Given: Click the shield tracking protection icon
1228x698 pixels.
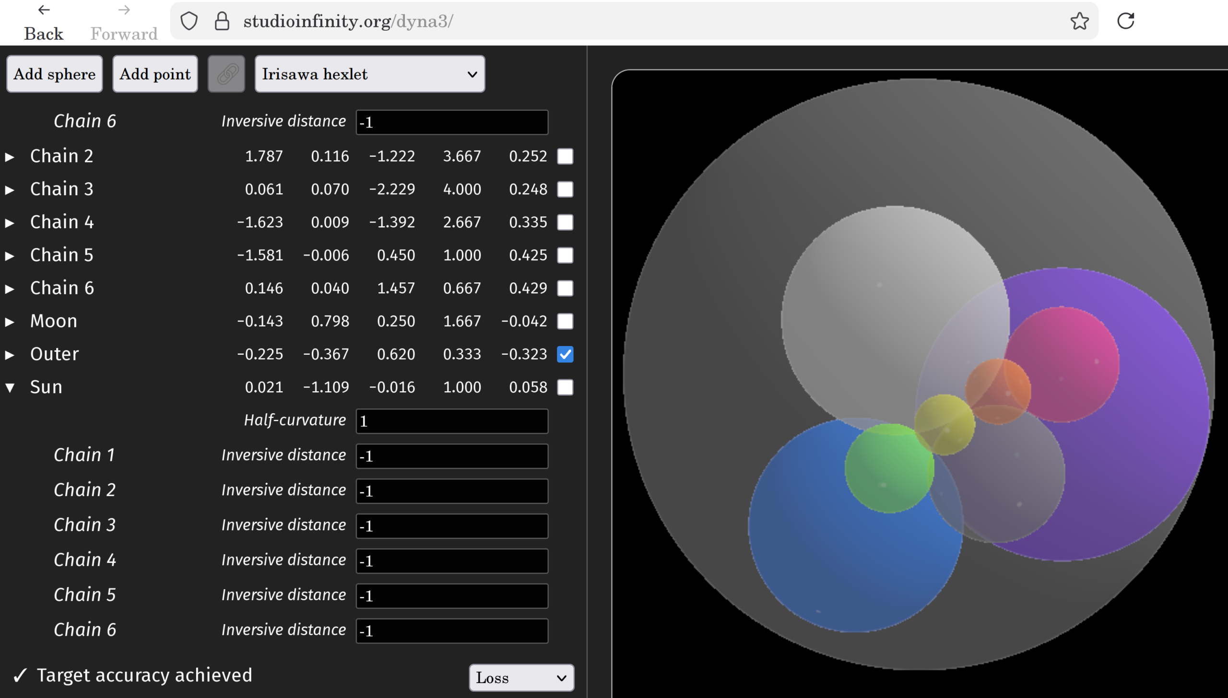Looking at the screenshot, I should pos(189,21).
